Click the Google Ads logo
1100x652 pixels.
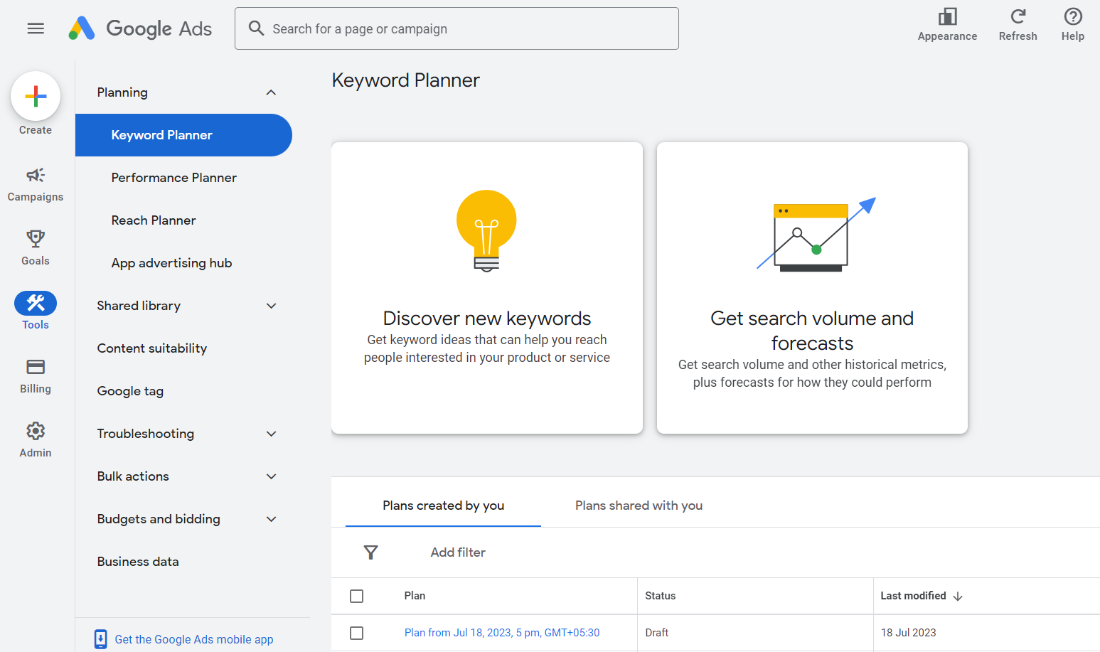pos(140,28)
